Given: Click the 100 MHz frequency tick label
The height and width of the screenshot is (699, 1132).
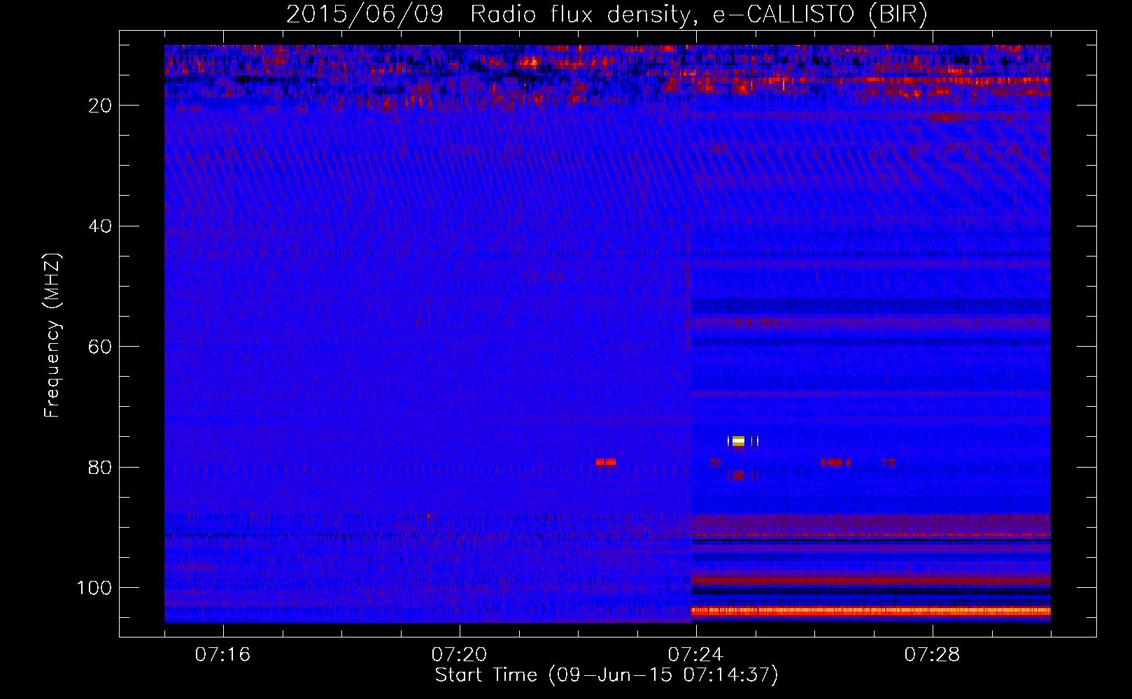Looking at the screenshot, I should [x=94, y=588].
